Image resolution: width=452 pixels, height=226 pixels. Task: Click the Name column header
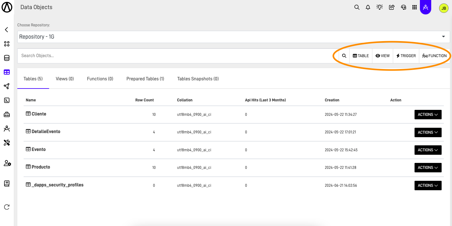(31, 100)
